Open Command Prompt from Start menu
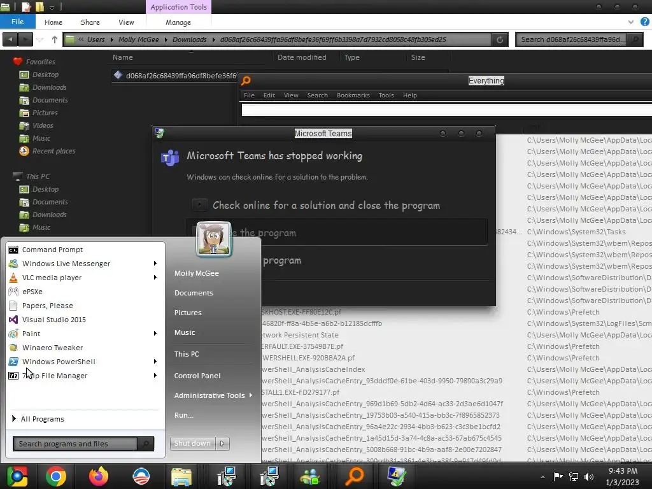 pos(52,250)
